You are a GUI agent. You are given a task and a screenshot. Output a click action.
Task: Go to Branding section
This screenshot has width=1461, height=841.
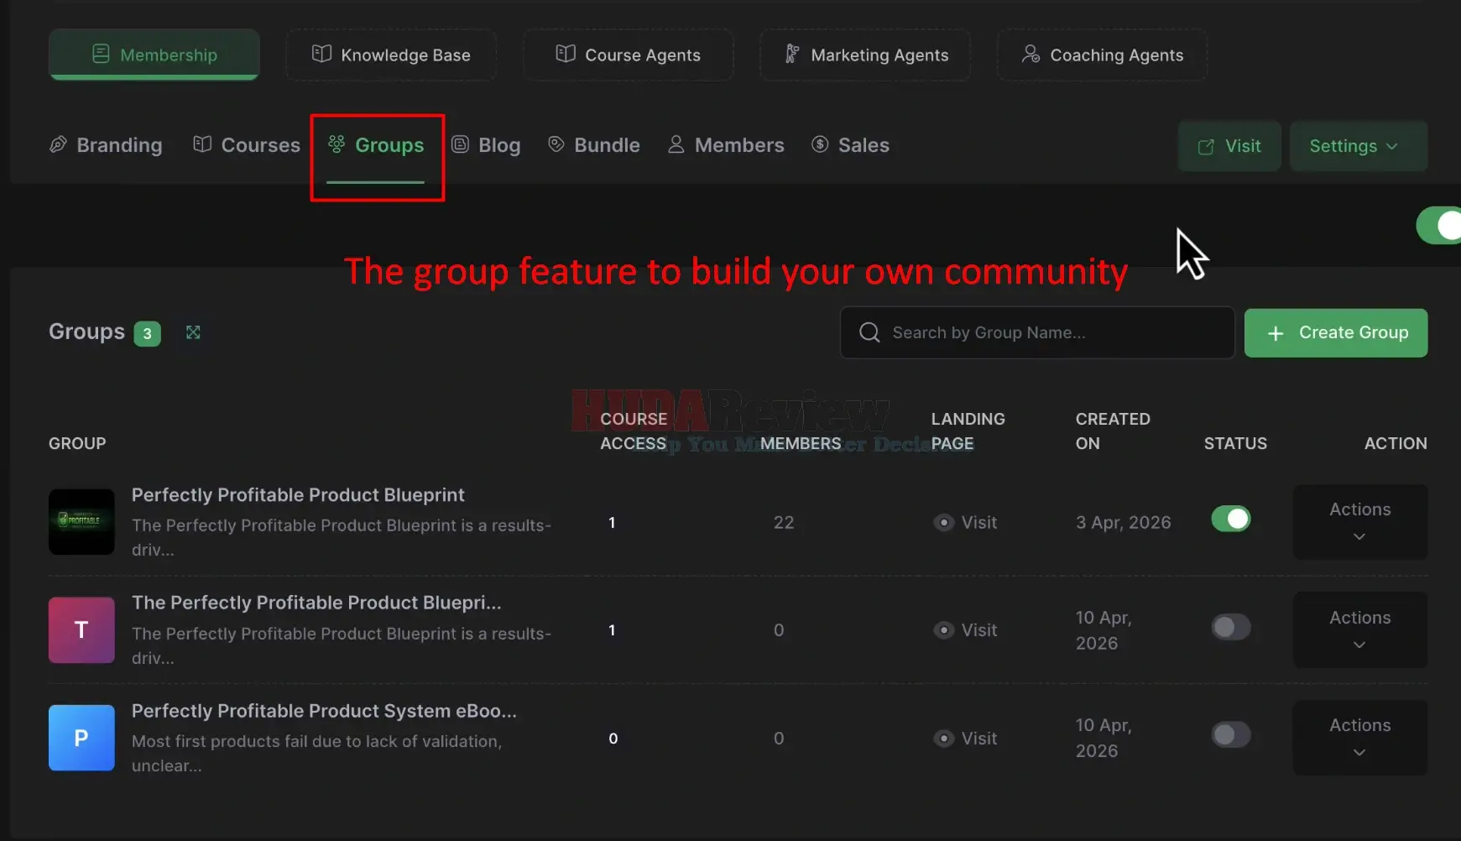click(106, 145)
